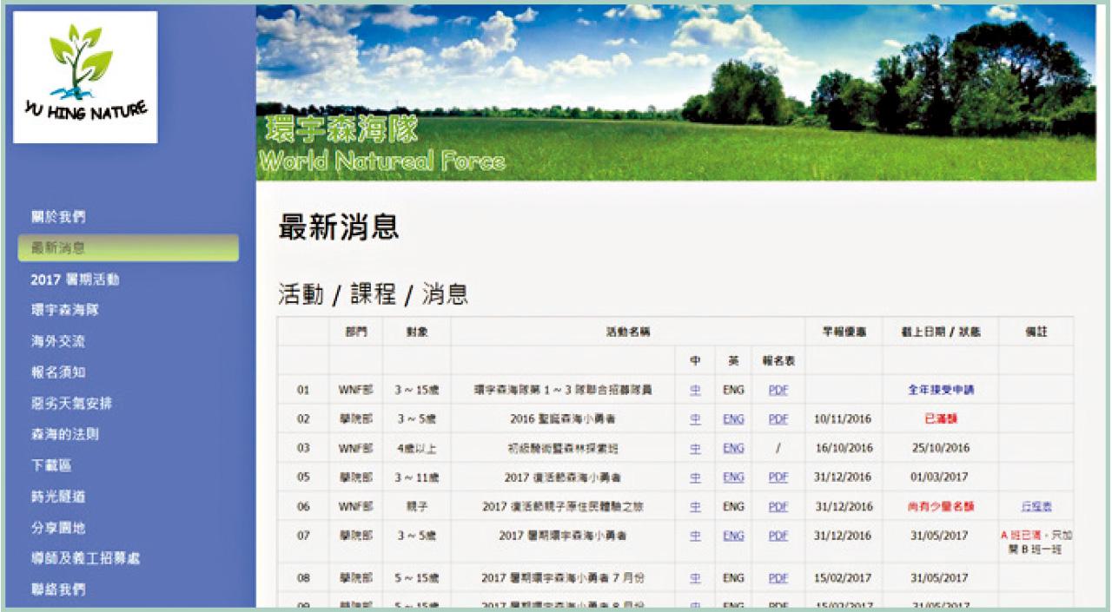This screenshot has width=1112, height=612.
Task: Click 聯絡我們 in the sidebar
Action: coord(58,590)
